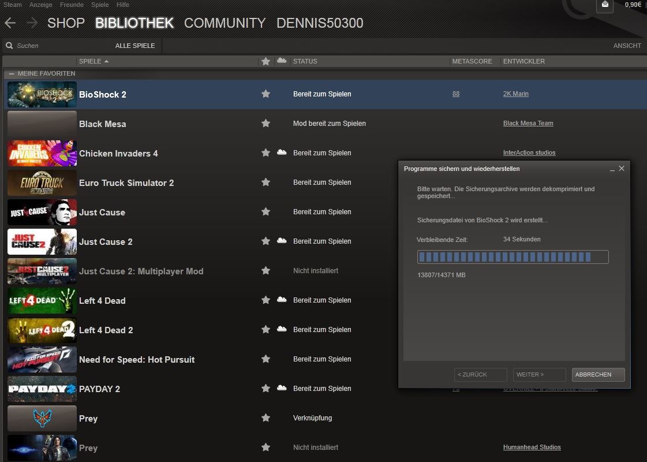This screenshot has height=462, width=647.
Task: Open the Steam menu
Action: [x=12, y=5]
